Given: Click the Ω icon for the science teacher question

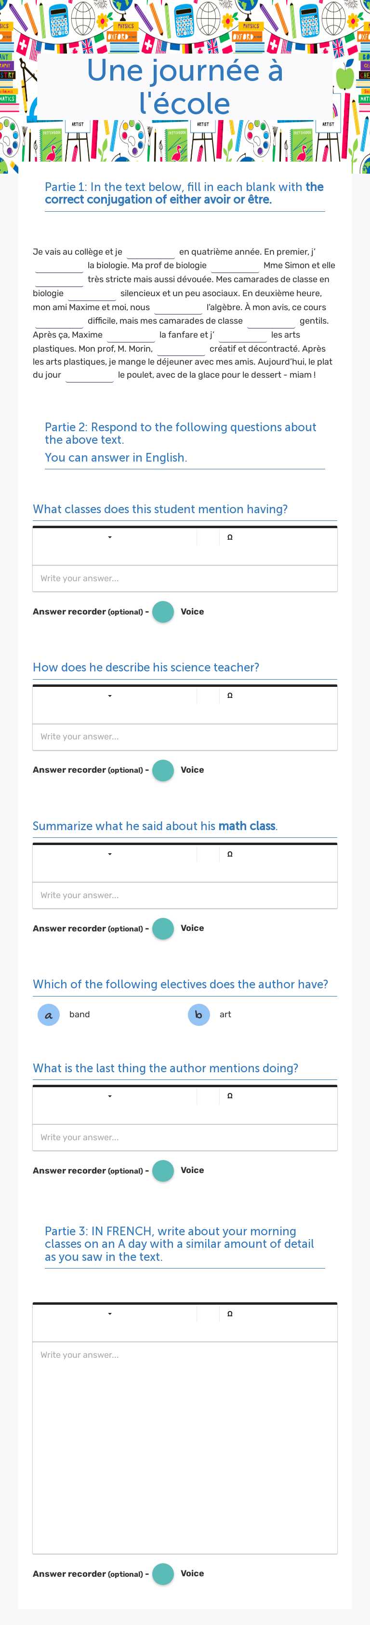Looking at the screenshot, I should coord(230,695).
